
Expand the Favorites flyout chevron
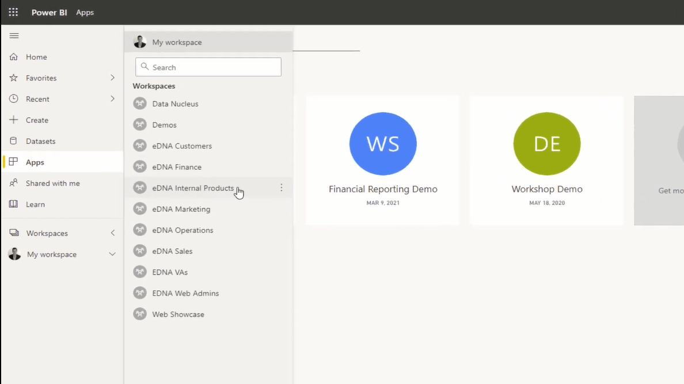click(112, 78)
